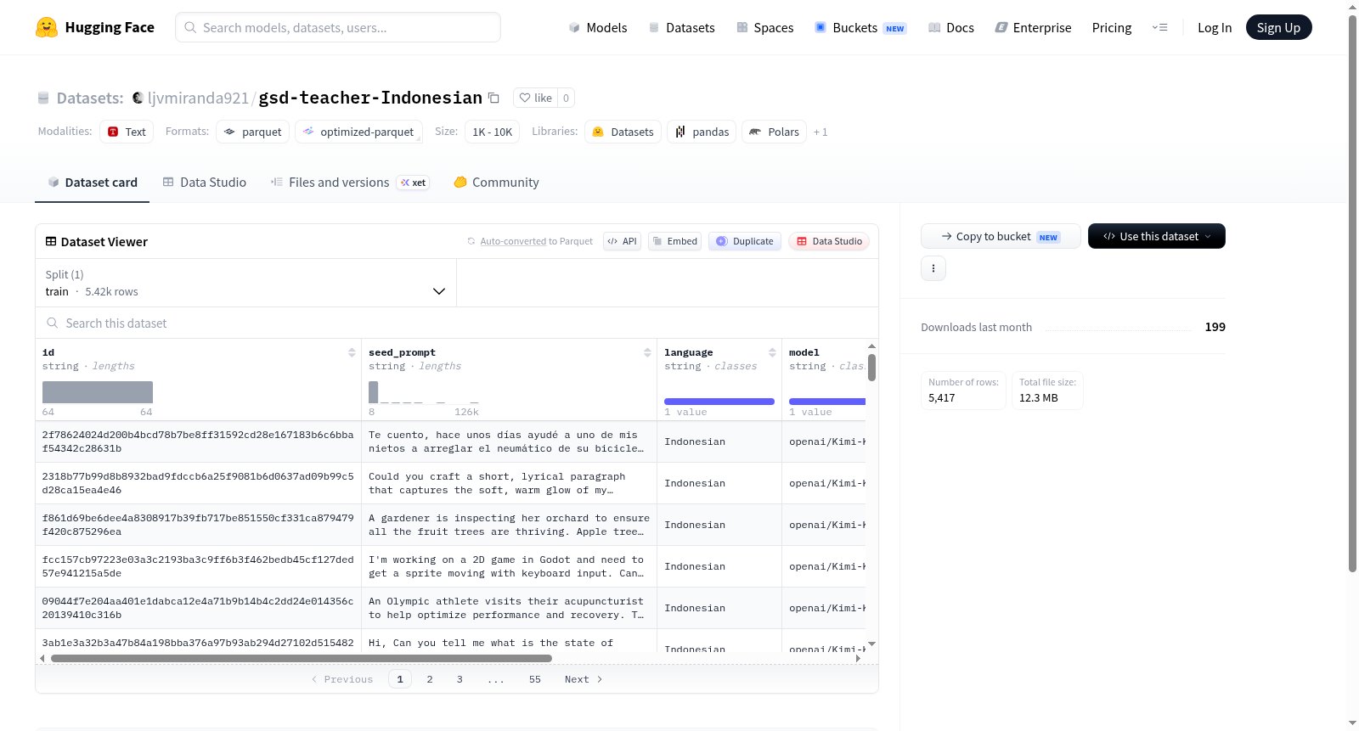
Task: Click the table vertical scrollbar thumb
Action: [871, 368]
